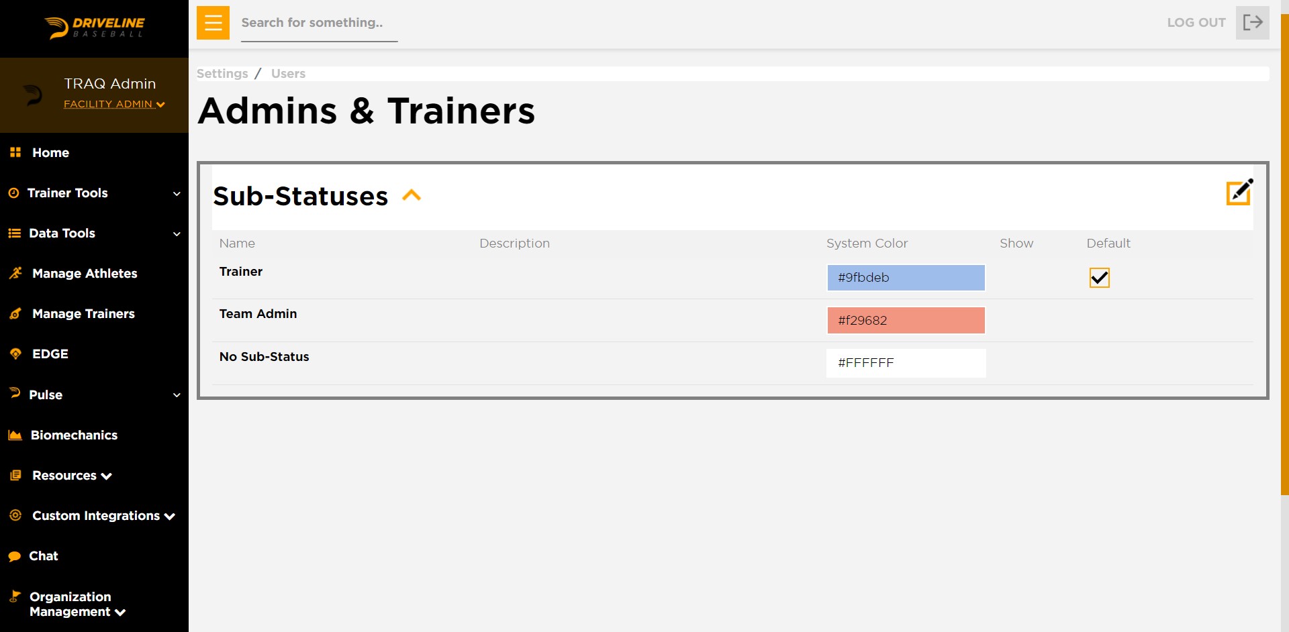Screen dimensions: 1289x632
Task: Open the Facility Admin role dropdown
Action: pyautogui.click(x=114, y=104)
